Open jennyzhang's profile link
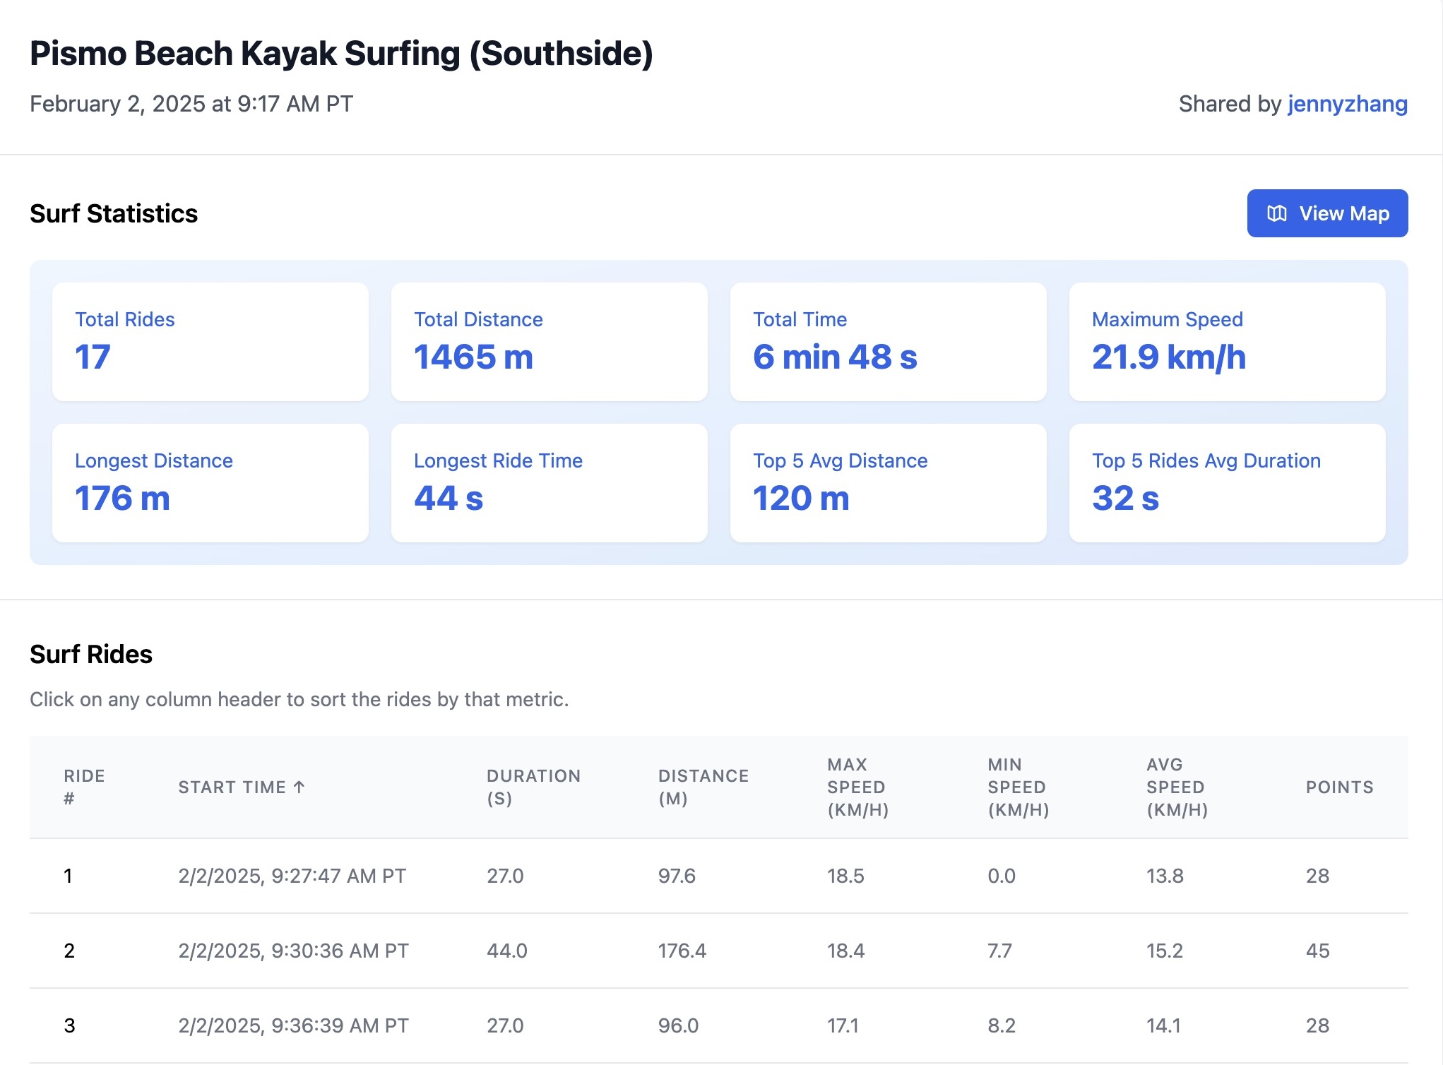1443x1065 pixels. (x=1346, y=104)
